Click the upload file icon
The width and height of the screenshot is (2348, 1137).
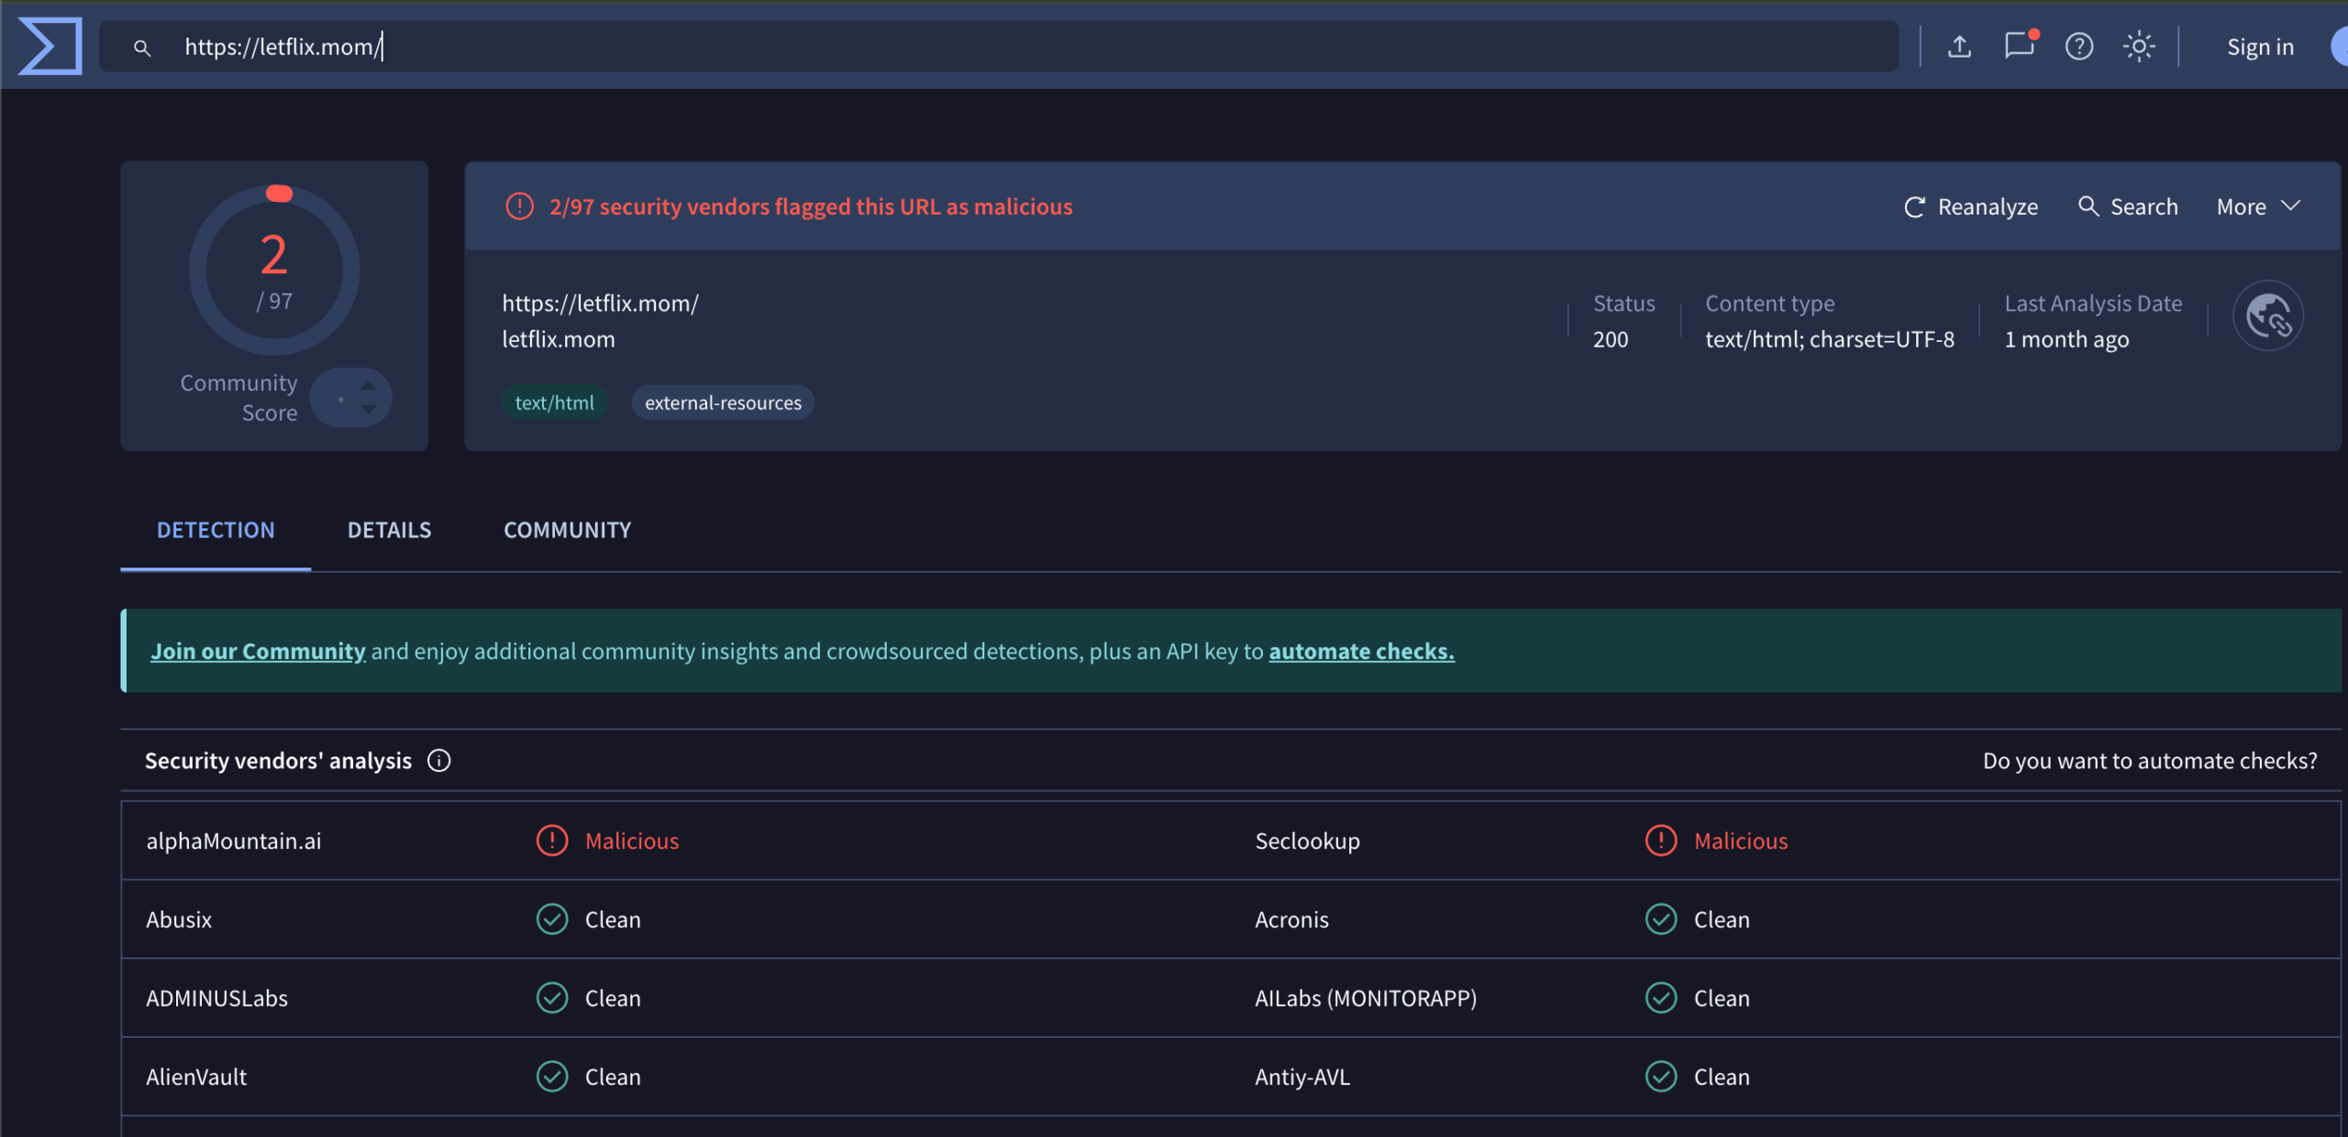pyautogui.click(x=1959, y=46)
